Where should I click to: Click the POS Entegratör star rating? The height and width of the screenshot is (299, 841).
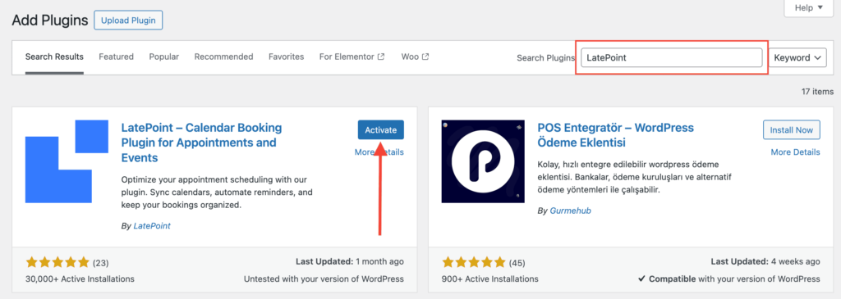(x=474, y=263)
